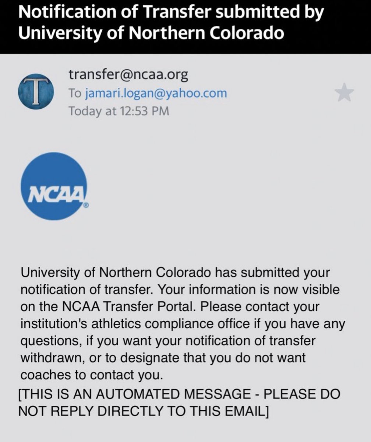Screen dimensions: 371x442
Task: Tap 'University of Northern Colorado' in the black header
Action: (151, 34)
